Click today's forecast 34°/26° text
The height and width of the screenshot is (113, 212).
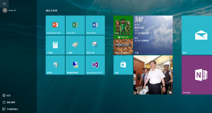142,33
